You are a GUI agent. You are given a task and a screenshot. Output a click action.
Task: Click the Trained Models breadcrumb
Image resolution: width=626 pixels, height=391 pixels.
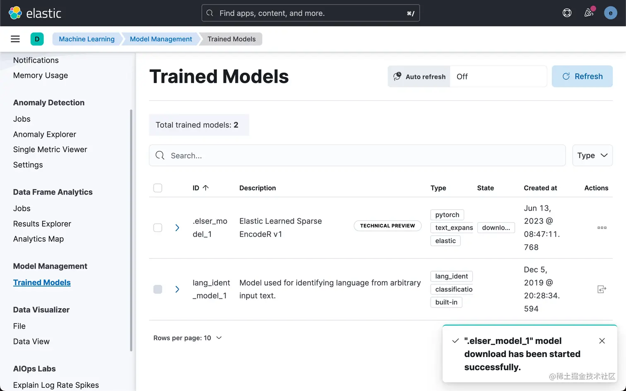point(231,39)
